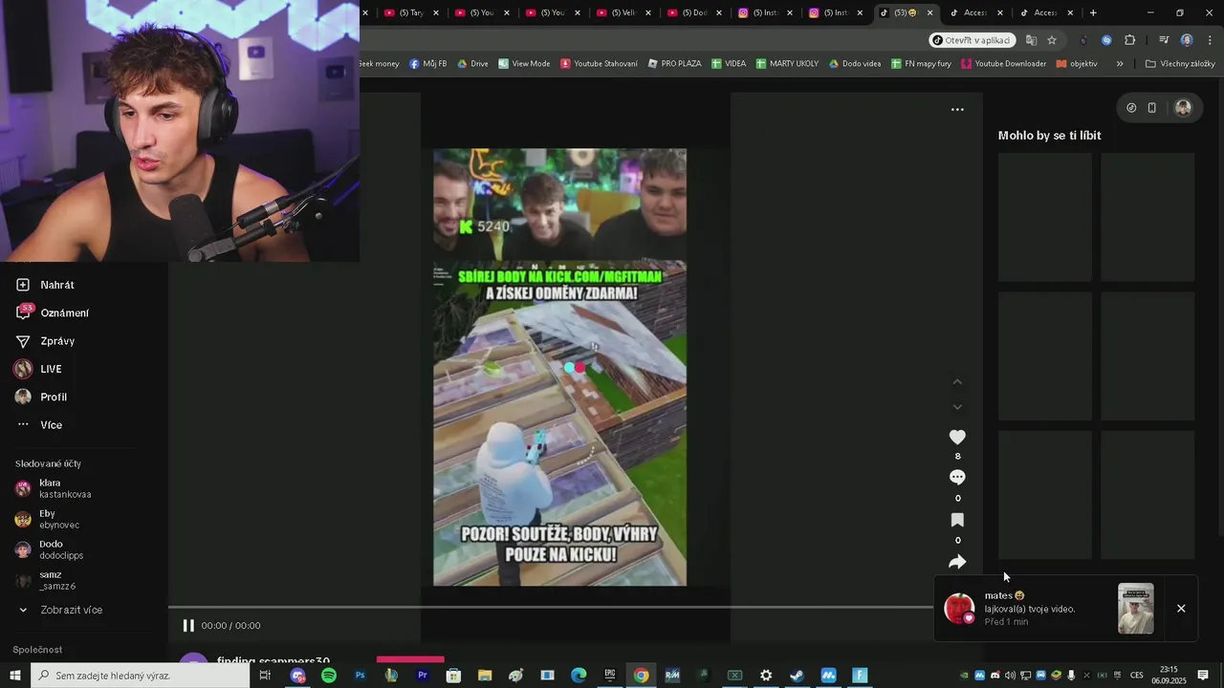Open a new browser tab
Viewport: 1224px width, 688px height.
tap(1093, 13)
